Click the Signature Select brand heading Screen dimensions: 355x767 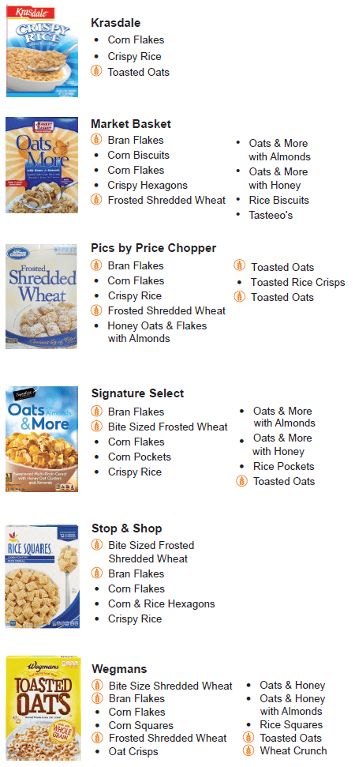pyautogui.click(x=138, y=393)
